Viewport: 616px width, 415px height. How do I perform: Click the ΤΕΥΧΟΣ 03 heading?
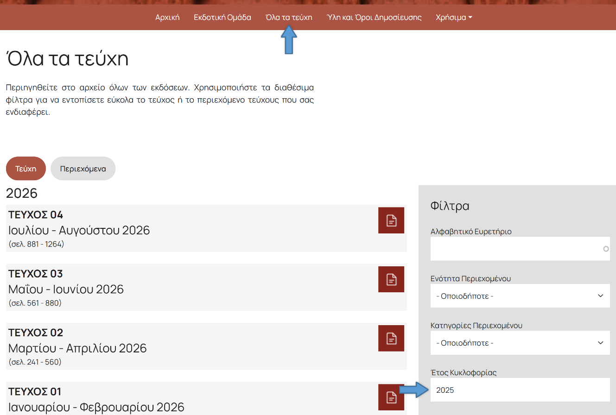point(36,274)
